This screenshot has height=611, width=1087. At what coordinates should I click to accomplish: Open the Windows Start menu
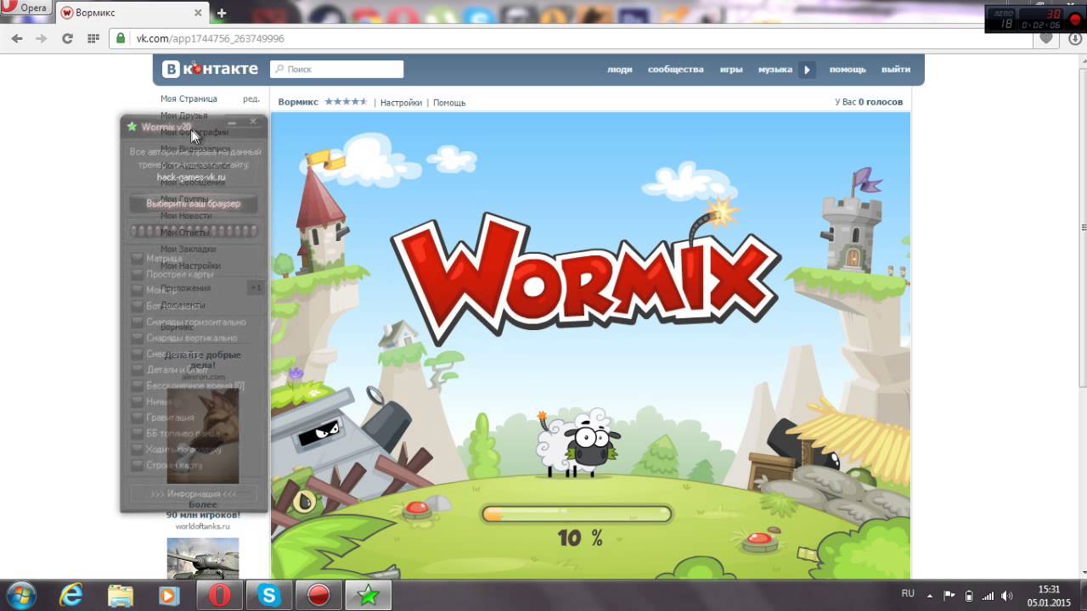tap(20, 595)
